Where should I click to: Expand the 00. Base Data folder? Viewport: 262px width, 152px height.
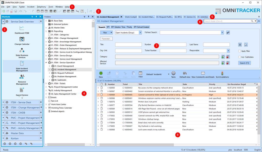(x=46, y=21)
